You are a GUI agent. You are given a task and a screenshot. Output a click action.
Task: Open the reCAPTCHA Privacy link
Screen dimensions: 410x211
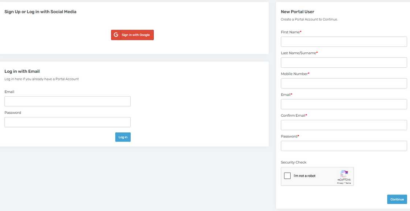340,183
